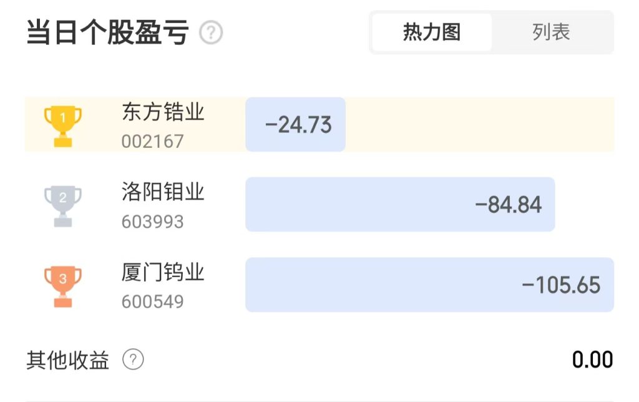The image size is (639, 402).
Task: Click stock code 603993
Action: [153, 222]
